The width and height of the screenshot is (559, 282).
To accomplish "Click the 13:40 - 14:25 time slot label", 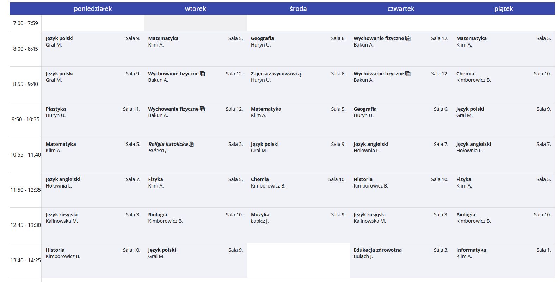I will pos(25,260).
